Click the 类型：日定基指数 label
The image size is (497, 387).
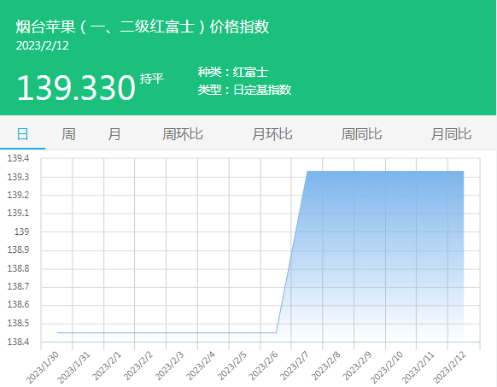coord(244,90)
